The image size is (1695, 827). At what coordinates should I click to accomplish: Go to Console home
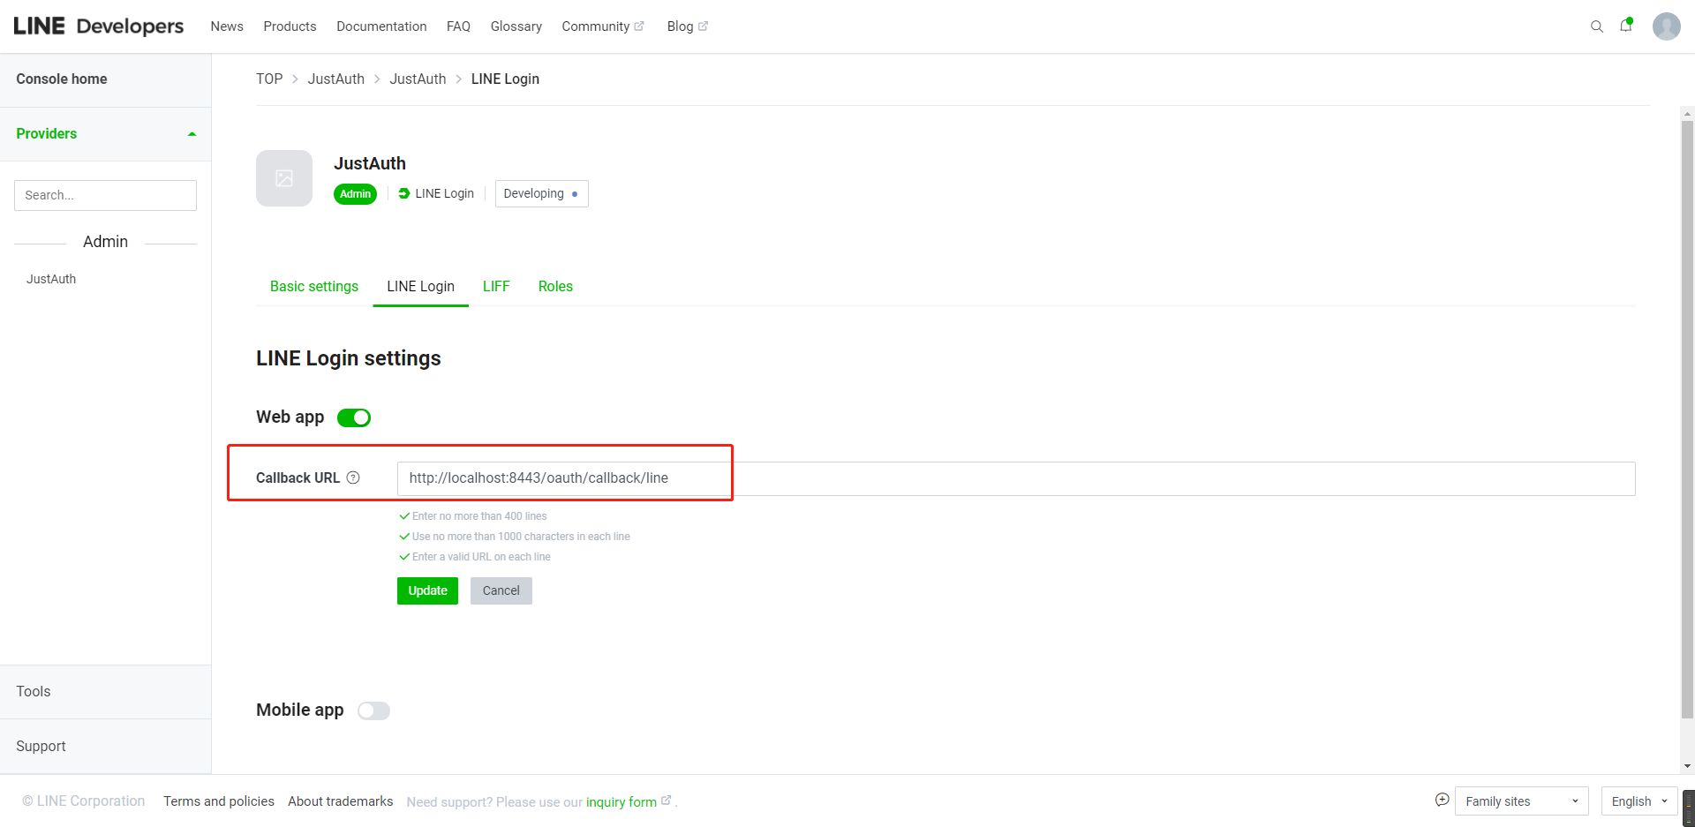tap(62, 79)
